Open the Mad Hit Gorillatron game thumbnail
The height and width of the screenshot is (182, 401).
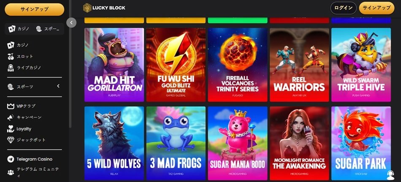coord(114,65)
